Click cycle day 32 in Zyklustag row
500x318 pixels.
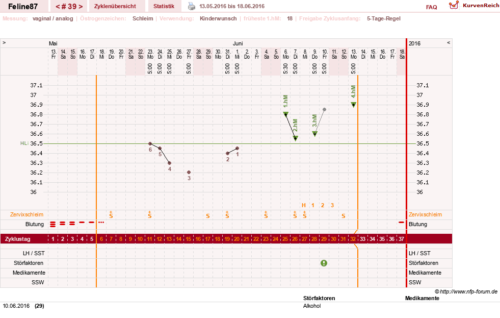pyautogui.click(x=353, y=239)
